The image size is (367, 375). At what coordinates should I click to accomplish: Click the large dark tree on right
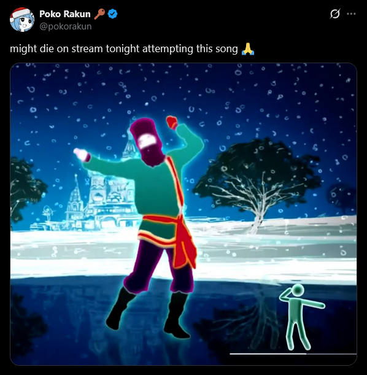coord(258,182)
